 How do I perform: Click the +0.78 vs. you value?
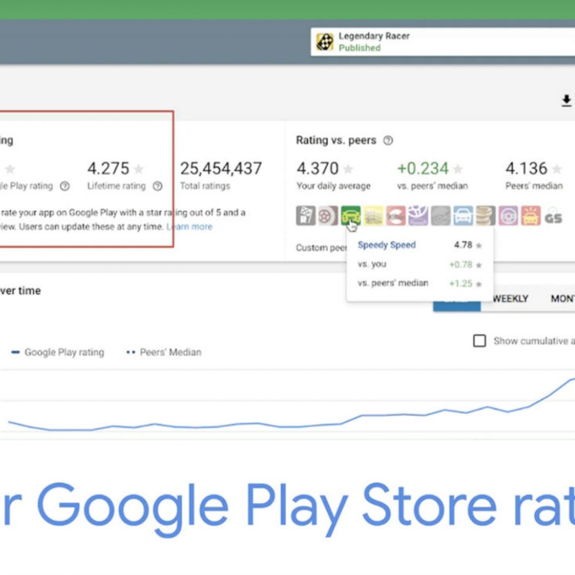[x=460, y=264]
